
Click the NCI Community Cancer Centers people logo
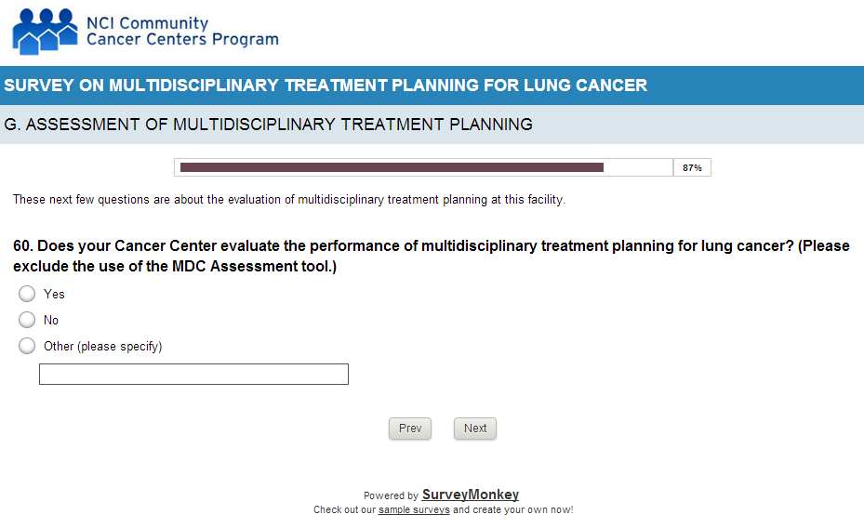[x=44, y=31]
